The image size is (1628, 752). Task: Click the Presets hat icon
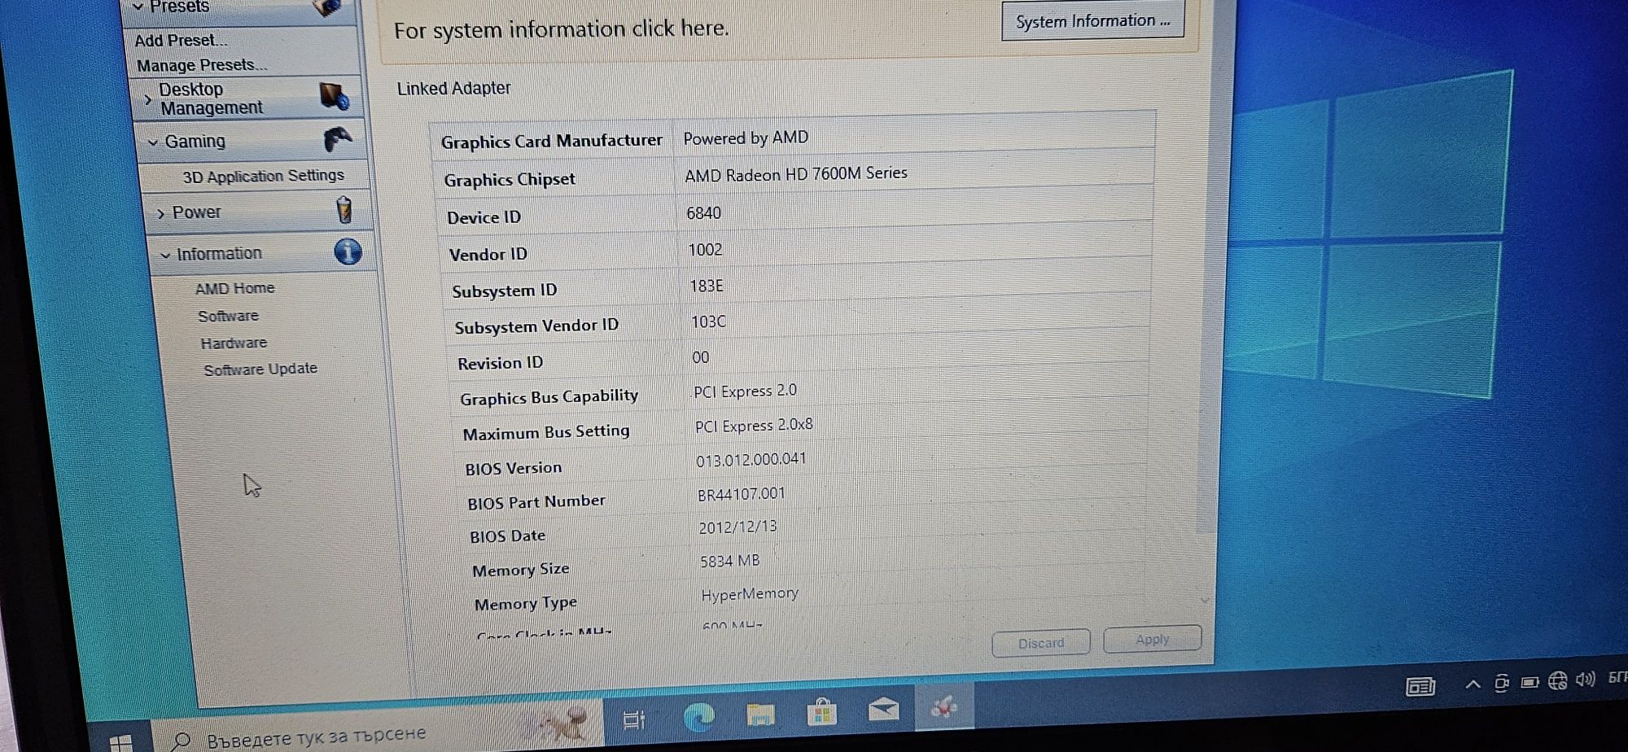pos(327,7)
